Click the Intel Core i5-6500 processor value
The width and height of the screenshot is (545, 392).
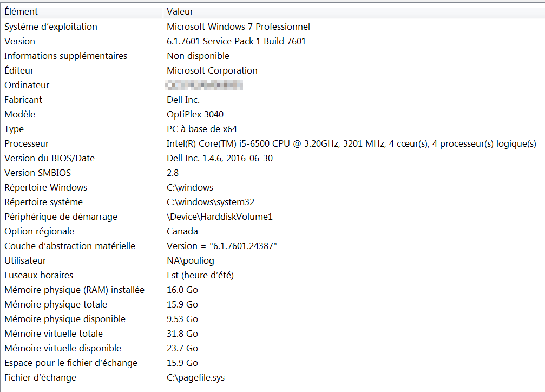point(351,143)
